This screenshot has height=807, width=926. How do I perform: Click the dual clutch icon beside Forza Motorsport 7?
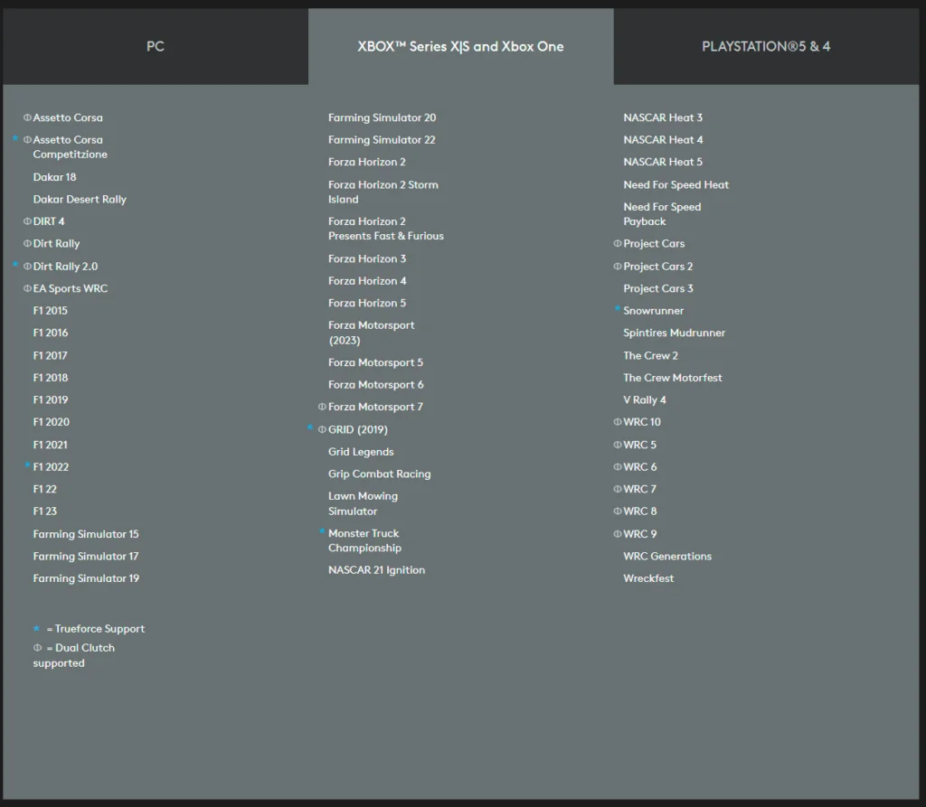click(x=322, y=407)
